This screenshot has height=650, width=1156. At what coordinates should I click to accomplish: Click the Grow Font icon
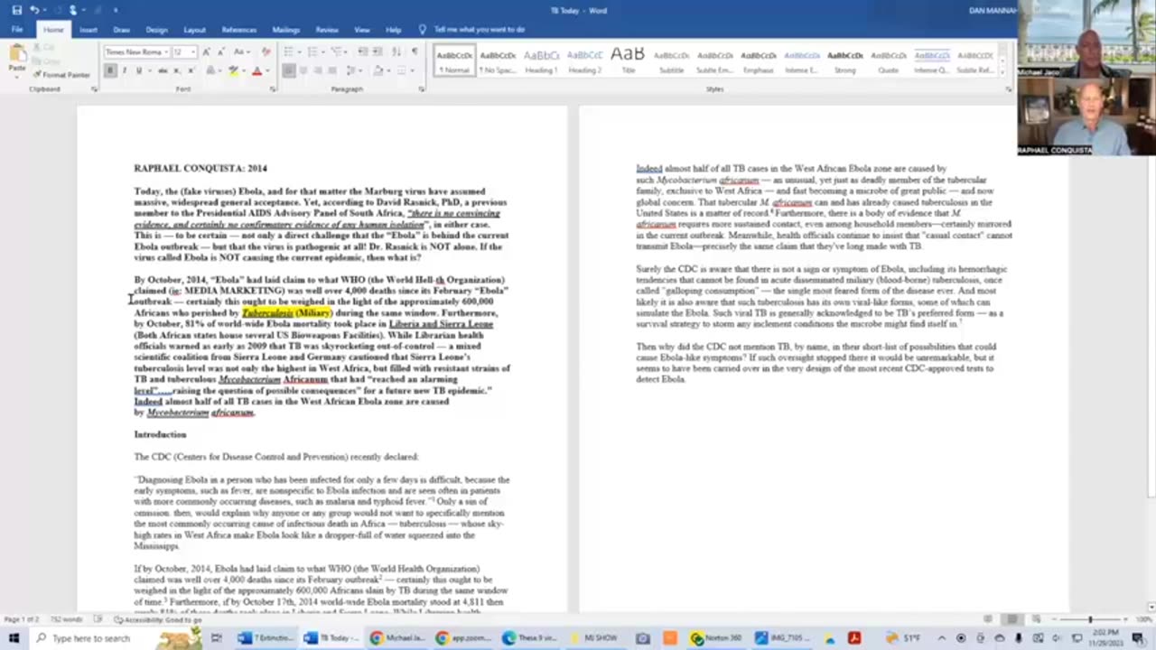pos(206,52)
